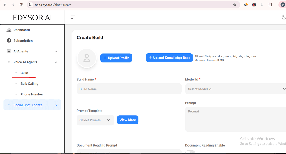Reload the page using the refresh icon

(21, 5)
